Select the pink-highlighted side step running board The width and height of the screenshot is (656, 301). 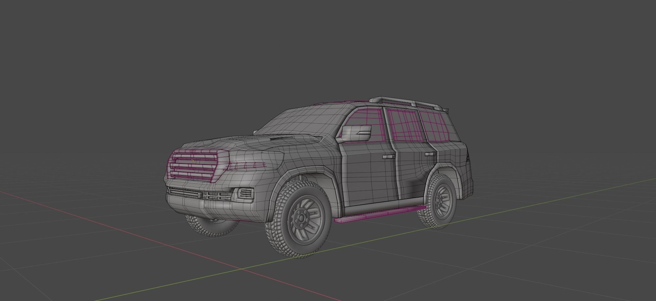pyautogui.click(x=380, y=214)
